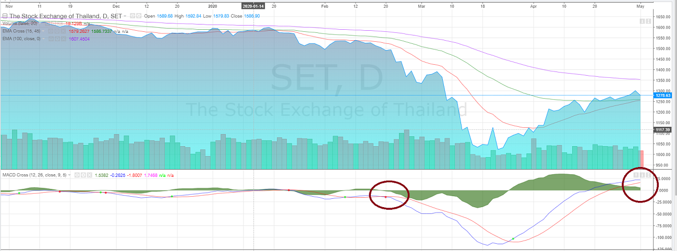This screenshot has height=251, width=677.
Task: Click the 2020-01-14 date label on the time axis
Action: coord(253,6)
